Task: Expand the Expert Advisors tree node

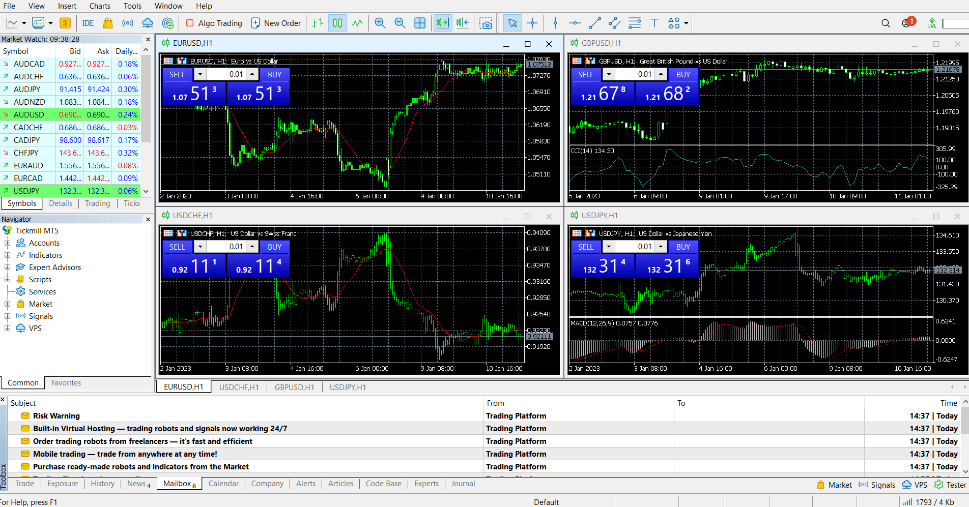Action: point(7,267)
